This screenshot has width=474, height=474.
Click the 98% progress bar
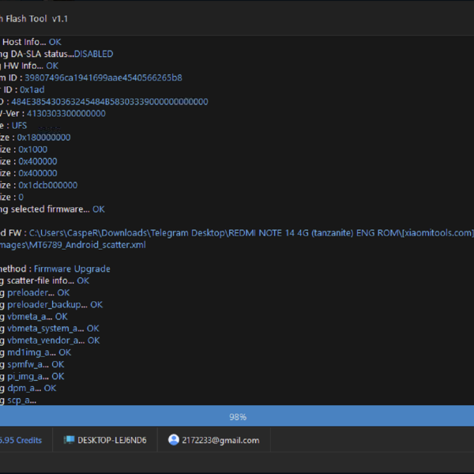click(x=237, y=417)
